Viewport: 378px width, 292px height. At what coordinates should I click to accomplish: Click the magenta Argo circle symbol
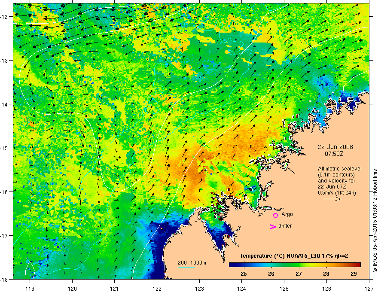(x=275, y=215)
